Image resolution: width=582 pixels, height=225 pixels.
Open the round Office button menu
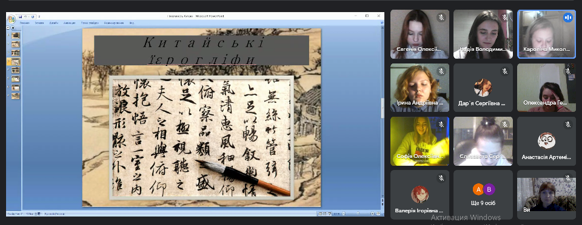click(x=12, y=19)
